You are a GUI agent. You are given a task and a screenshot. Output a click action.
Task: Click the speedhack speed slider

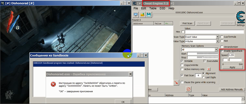click(232, 62)
